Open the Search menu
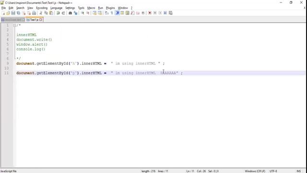 (x=20, y=8)
